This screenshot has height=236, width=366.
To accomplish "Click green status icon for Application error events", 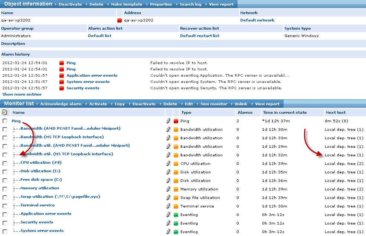I will 176,215.
